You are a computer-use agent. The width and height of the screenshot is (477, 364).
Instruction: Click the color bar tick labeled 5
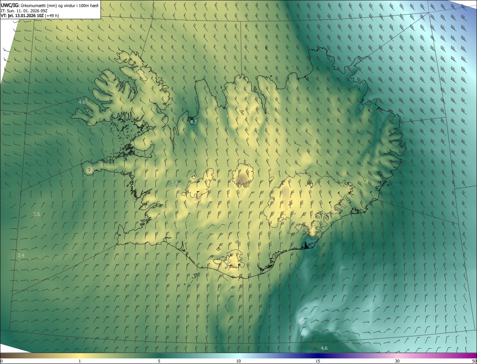pos(159,361)
